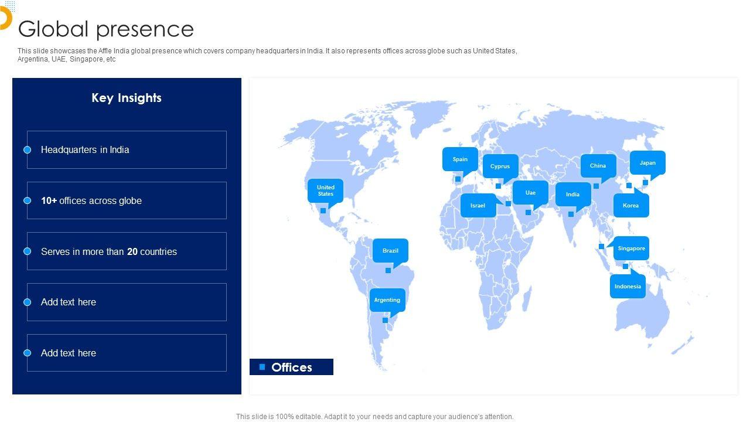Select the Israel callout bubble
The height and width of the screenshot is (422, 750).
pyautogui.click(x=478, y=206)
